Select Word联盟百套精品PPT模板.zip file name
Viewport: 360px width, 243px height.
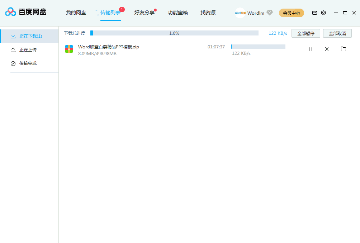pos(109,47)
